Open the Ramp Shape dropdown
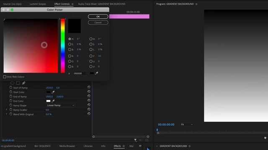The height and width of the screenshot is (150, 268). (61, 105)
